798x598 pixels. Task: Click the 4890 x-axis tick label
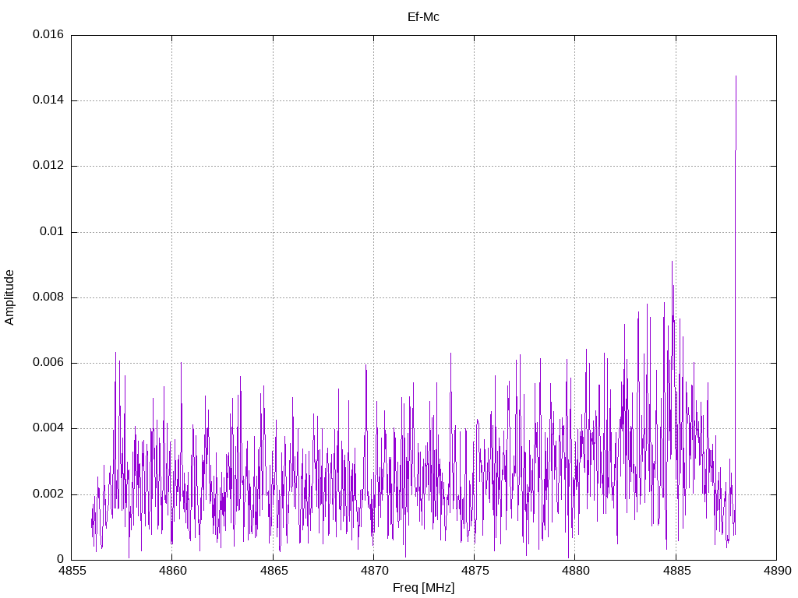[776, 571]
